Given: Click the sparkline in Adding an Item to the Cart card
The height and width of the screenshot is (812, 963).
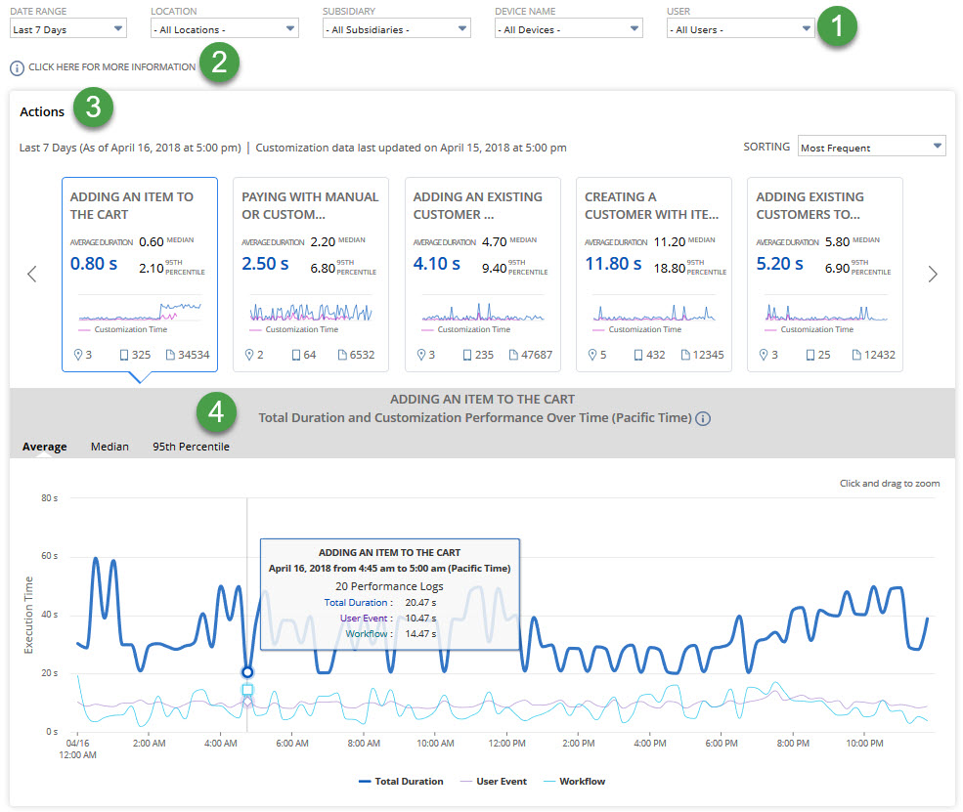Looking at the screenshot, I should (x=140, y=312).
